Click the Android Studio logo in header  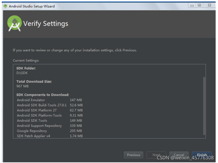click(14, 23)
